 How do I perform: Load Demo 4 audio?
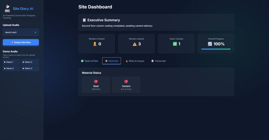pos(30,69)
